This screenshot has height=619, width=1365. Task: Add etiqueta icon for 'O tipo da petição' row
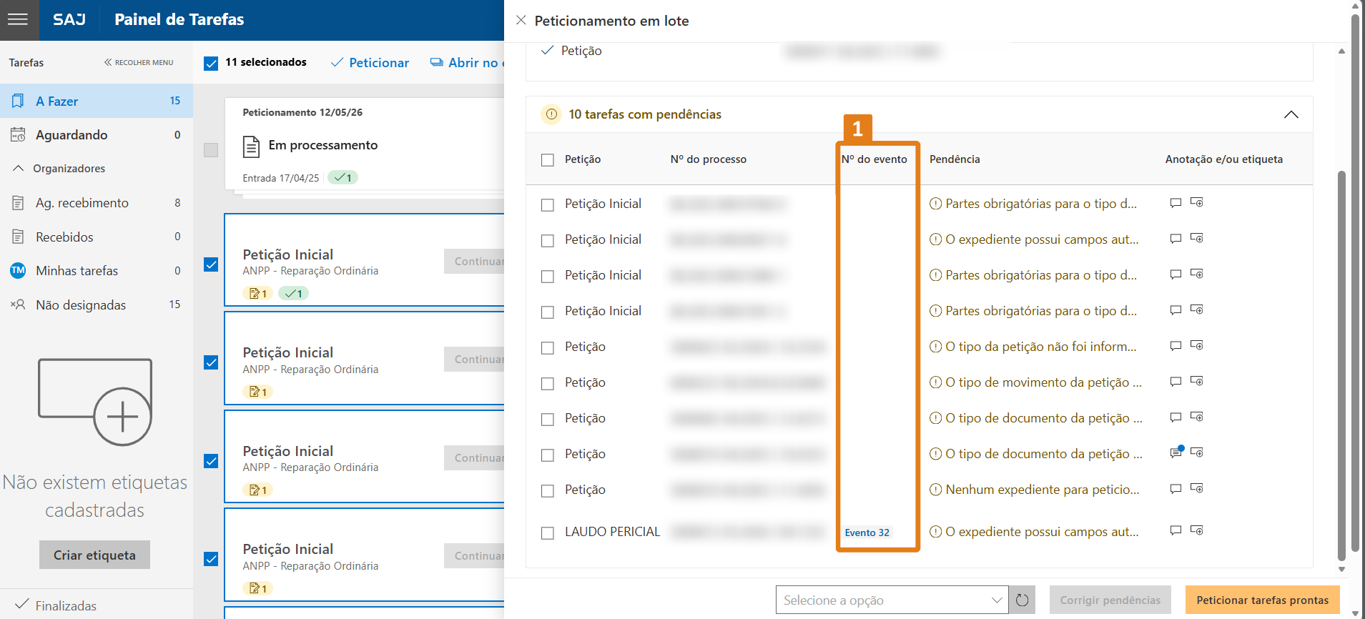[x=1197, y=345]
